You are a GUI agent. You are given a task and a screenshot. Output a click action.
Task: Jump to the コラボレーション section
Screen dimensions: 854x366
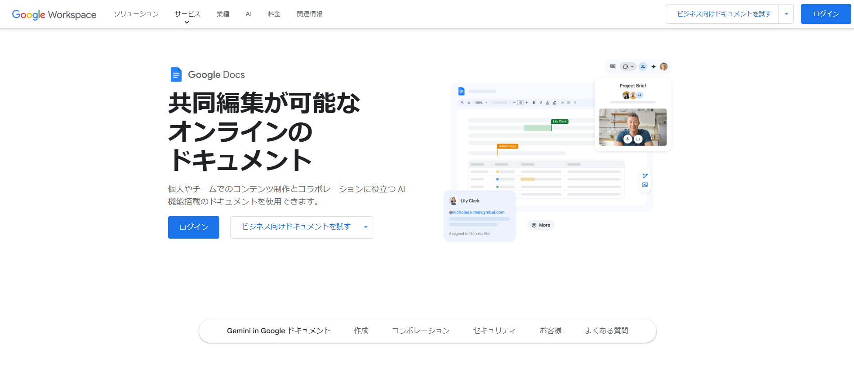pos(421,331)
